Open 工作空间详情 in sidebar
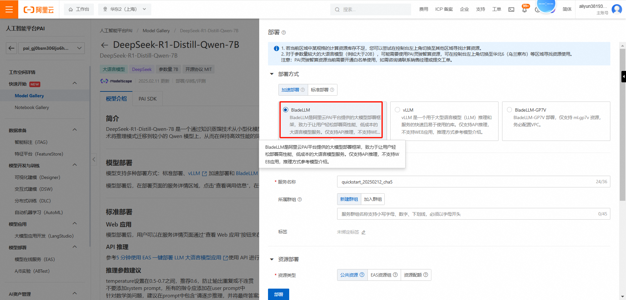Viewport: 626px width, 300px height. pyautogui.click(x=22, y=72)
